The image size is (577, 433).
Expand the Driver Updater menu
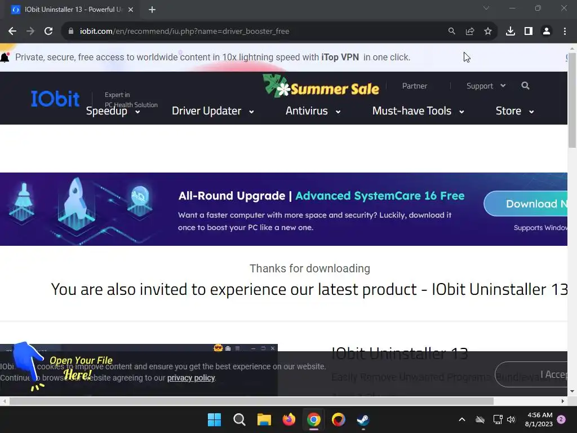click(212, 111)
